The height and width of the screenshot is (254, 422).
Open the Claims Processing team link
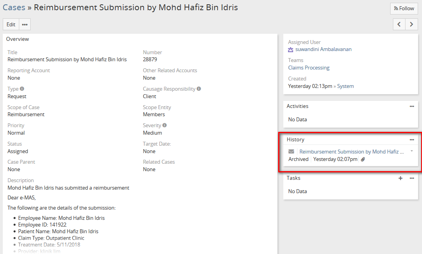[308, 68]
